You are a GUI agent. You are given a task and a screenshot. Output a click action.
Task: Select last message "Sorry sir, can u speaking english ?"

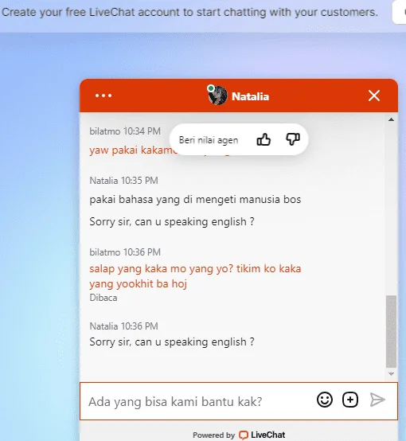click(x=172, y=341)
